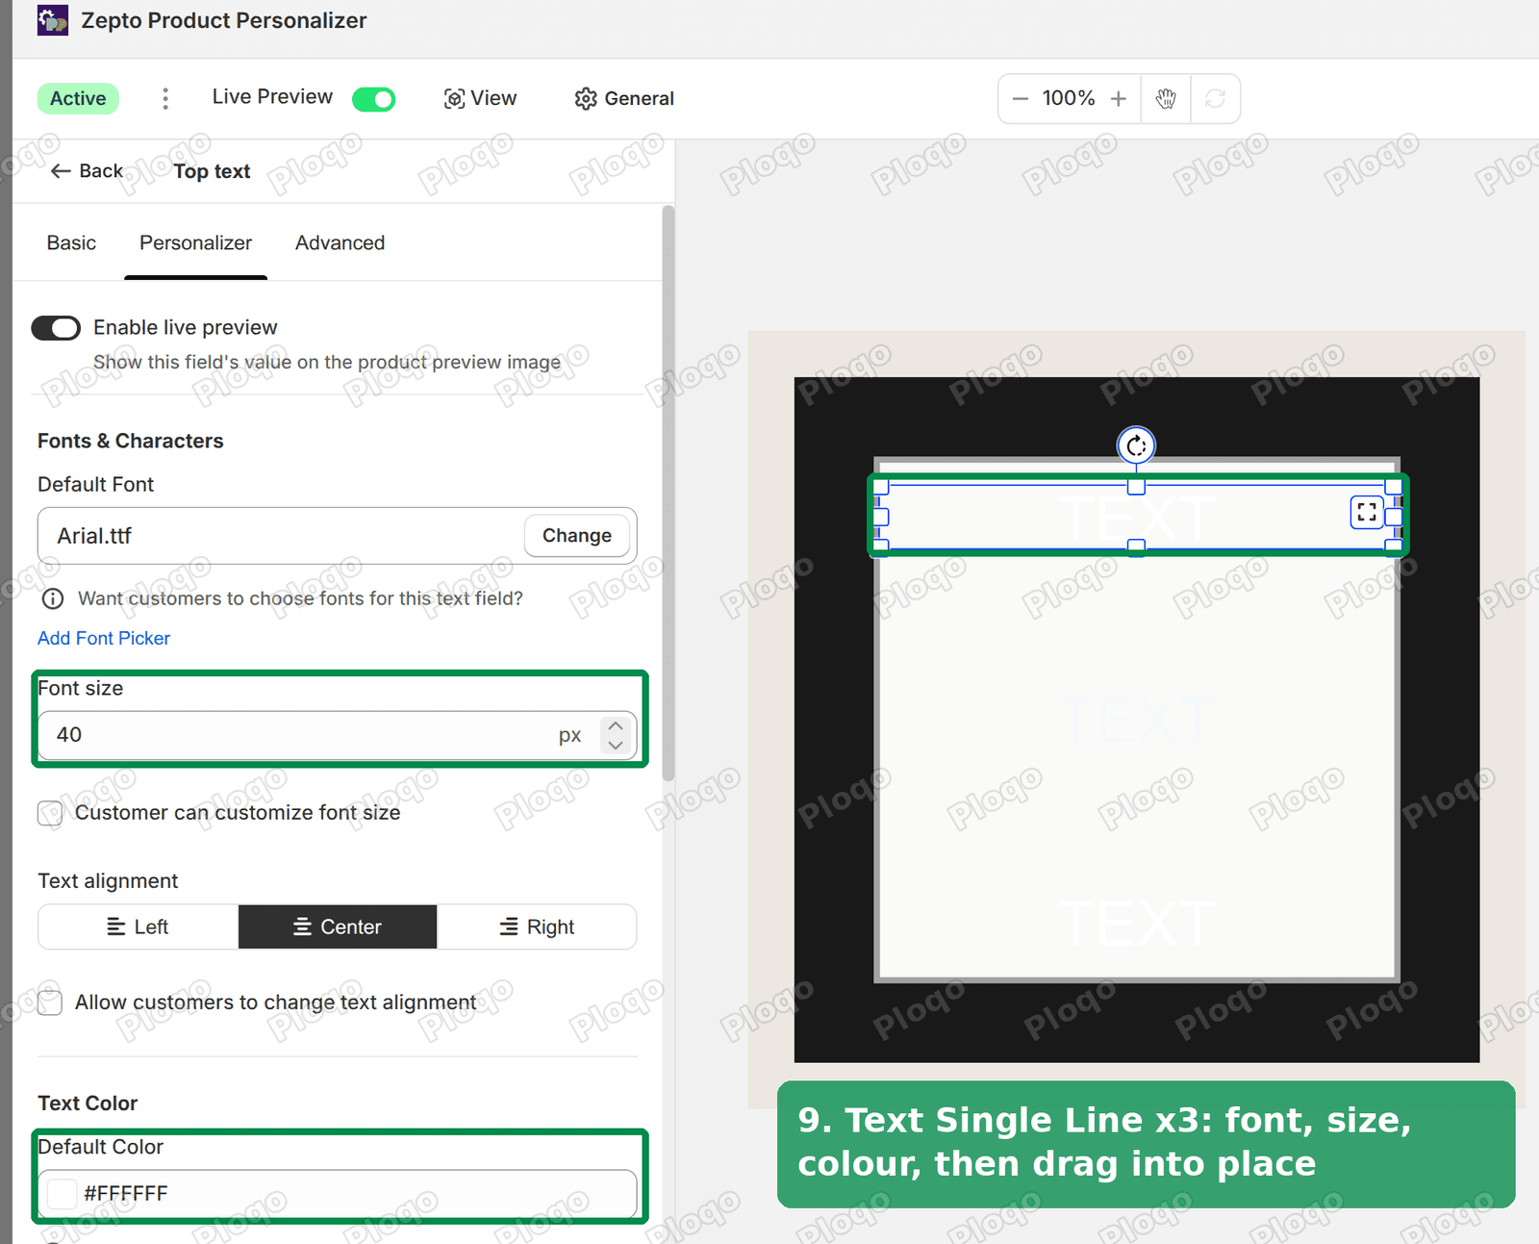Click the #FFFFFF color input field
Viewport: 1539px width, 1244px height.
coord(338,1194)
